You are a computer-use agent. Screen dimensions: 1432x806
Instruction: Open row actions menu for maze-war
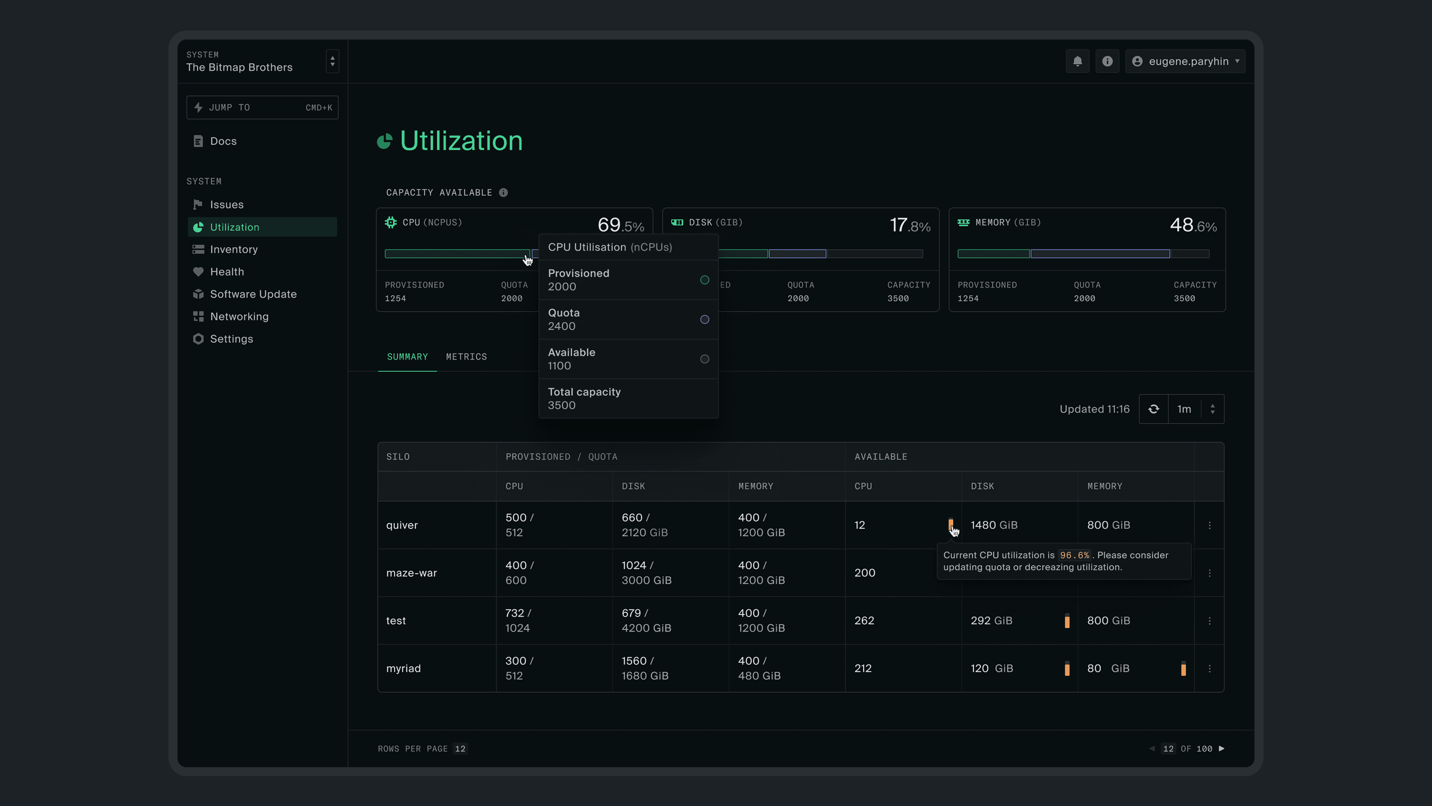pos(1210,573)
